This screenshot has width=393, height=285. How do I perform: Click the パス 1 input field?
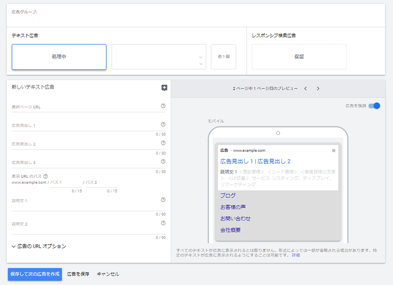pyautogui.click(x=66, y=183)
